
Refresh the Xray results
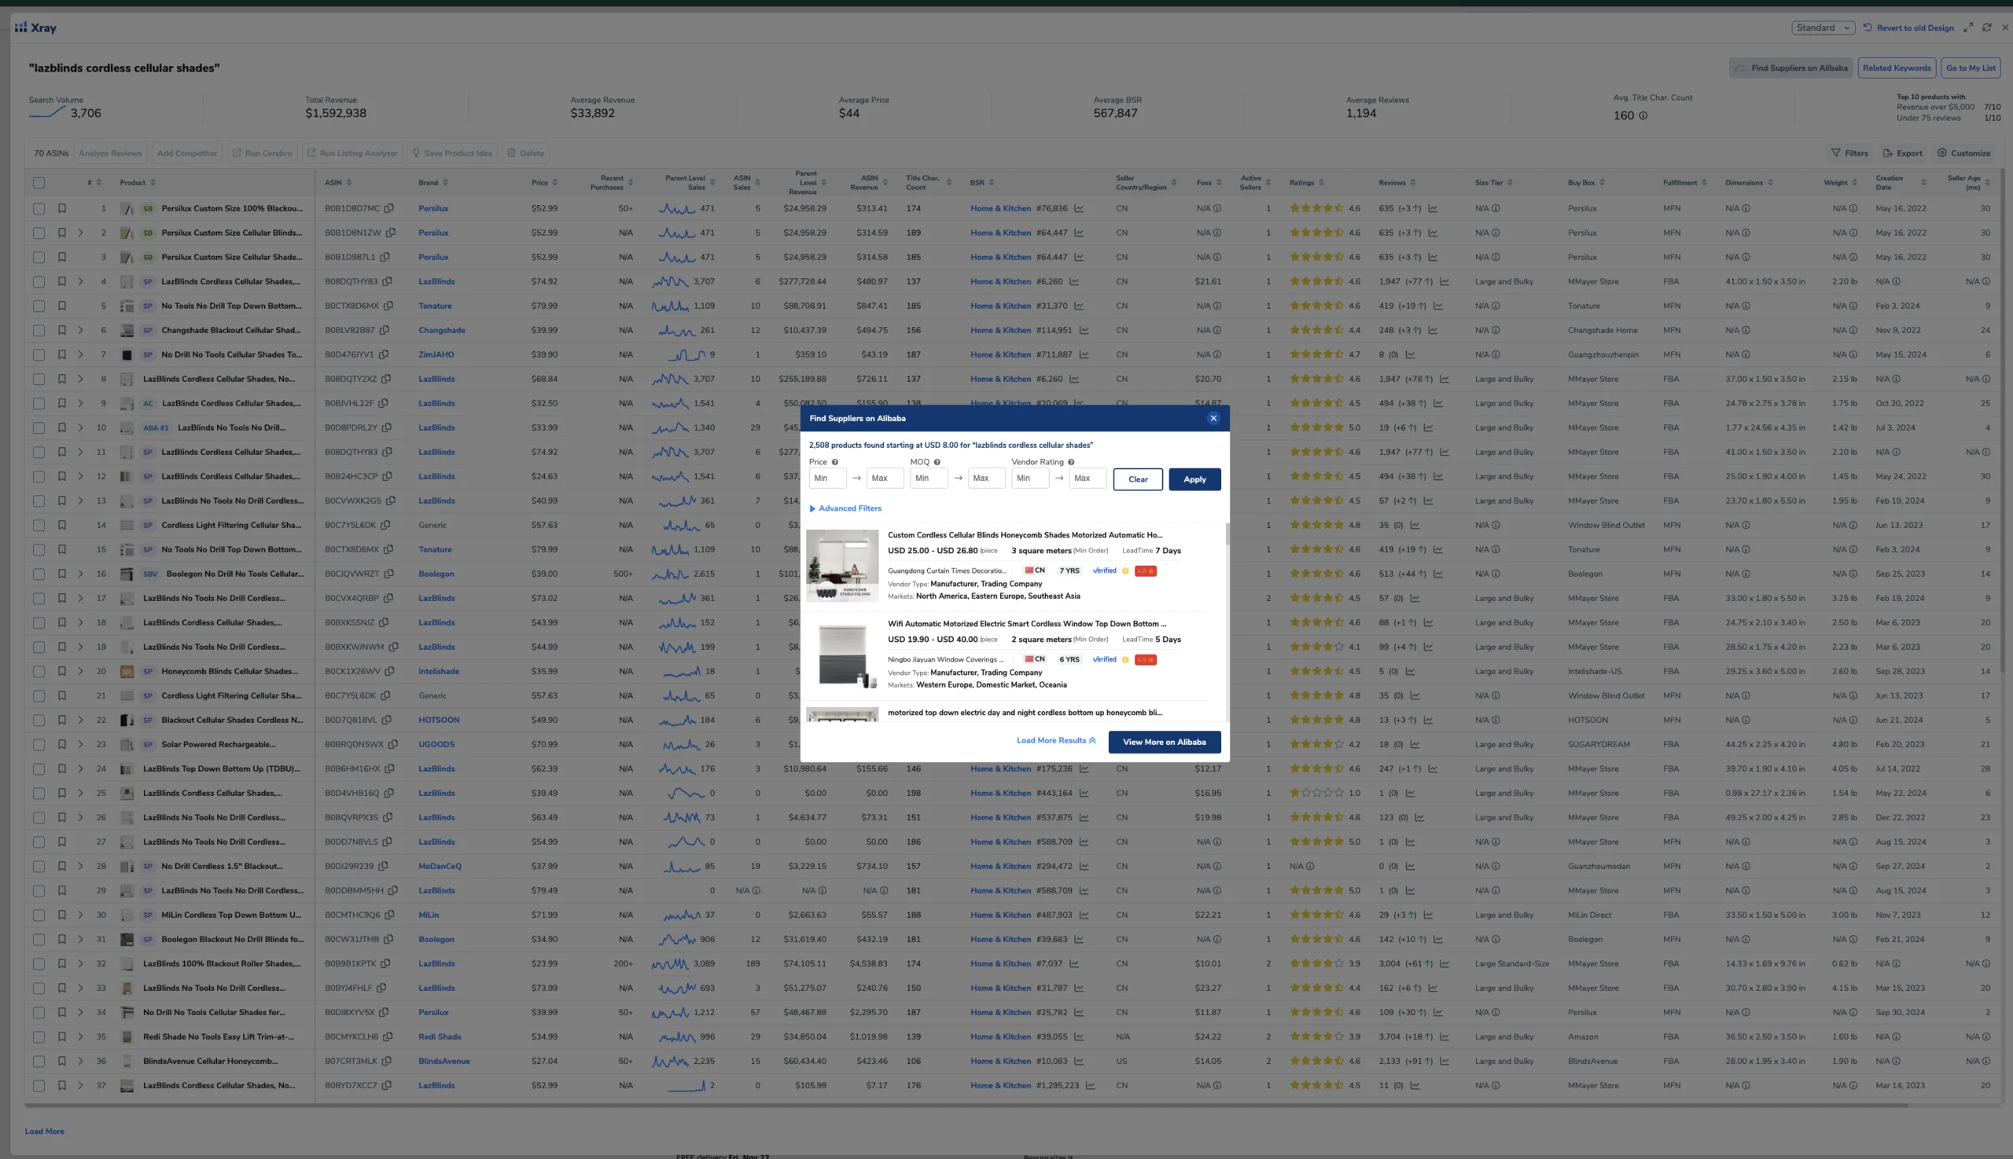click(x=1986, y=27)
